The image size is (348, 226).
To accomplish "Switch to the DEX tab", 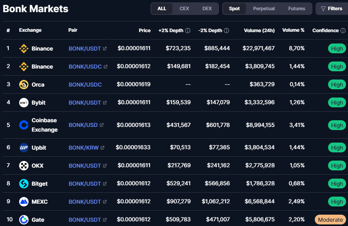I will point(207,9).
